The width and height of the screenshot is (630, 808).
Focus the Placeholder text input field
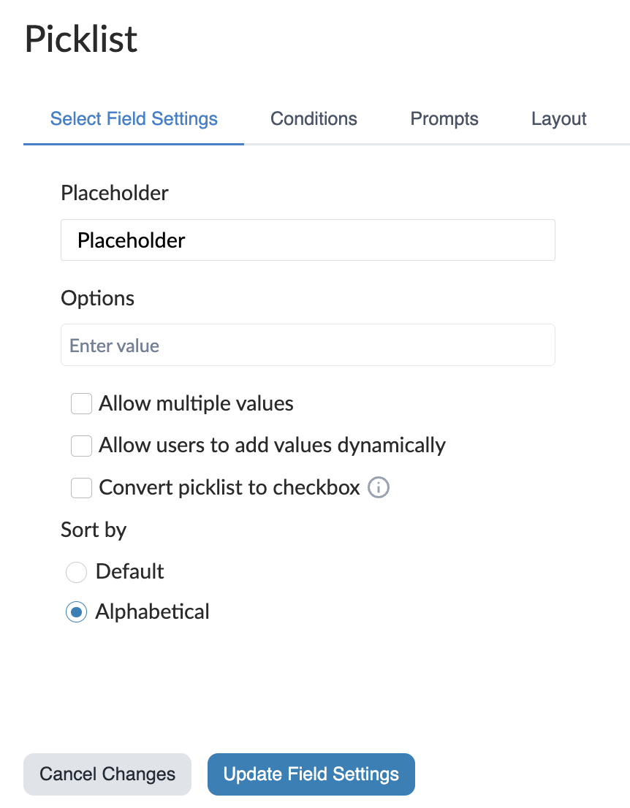[308, 240]
